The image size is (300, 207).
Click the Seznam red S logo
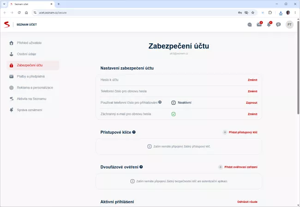[7, 24]
